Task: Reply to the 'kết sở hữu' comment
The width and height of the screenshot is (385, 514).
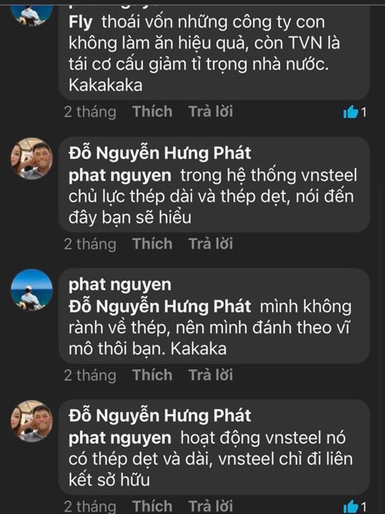Action: coord(210,506)
